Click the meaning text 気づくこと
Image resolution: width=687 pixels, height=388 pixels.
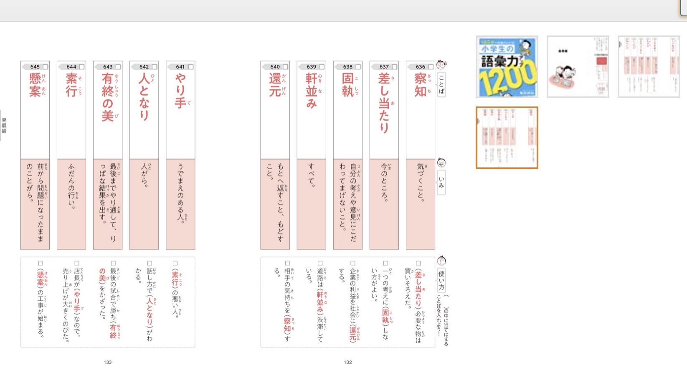point(420,183)
